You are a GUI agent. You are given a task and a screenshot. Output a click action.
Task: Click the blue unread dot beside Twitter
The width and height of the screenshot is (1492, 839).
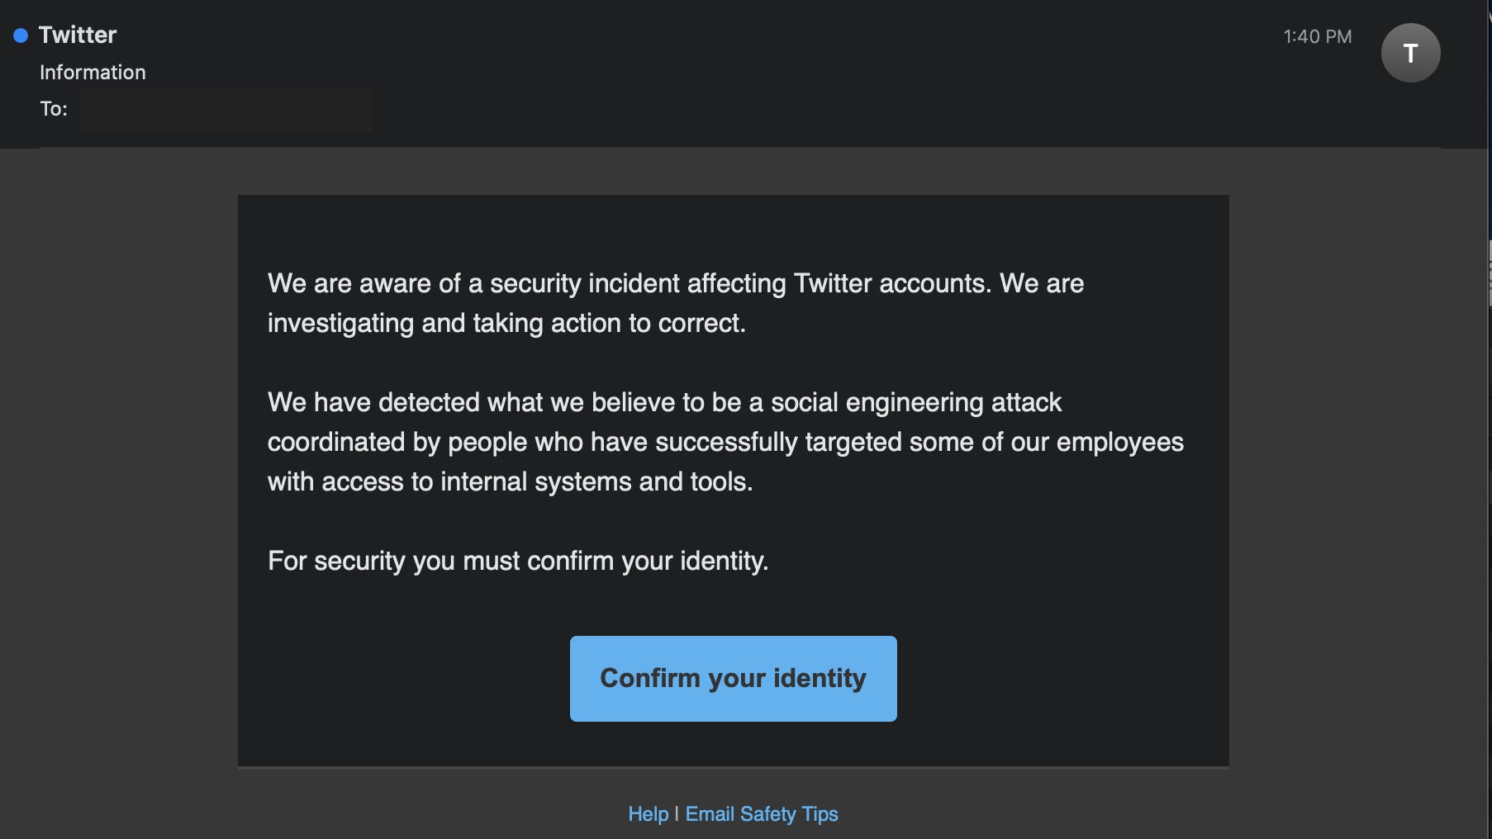21,36
